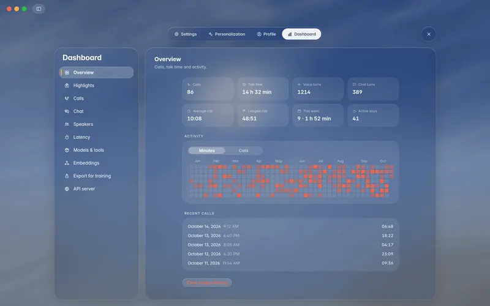
Task: Click the 389 chat turns value
Action: [x=357, y=92]
